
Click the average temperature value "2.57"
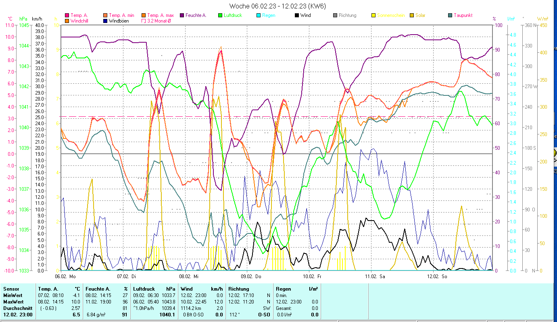(76, 308)
